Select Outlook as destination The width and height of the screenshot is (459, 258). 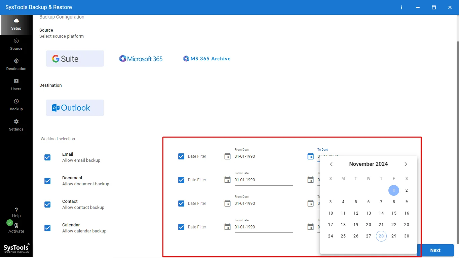point(75,108)
